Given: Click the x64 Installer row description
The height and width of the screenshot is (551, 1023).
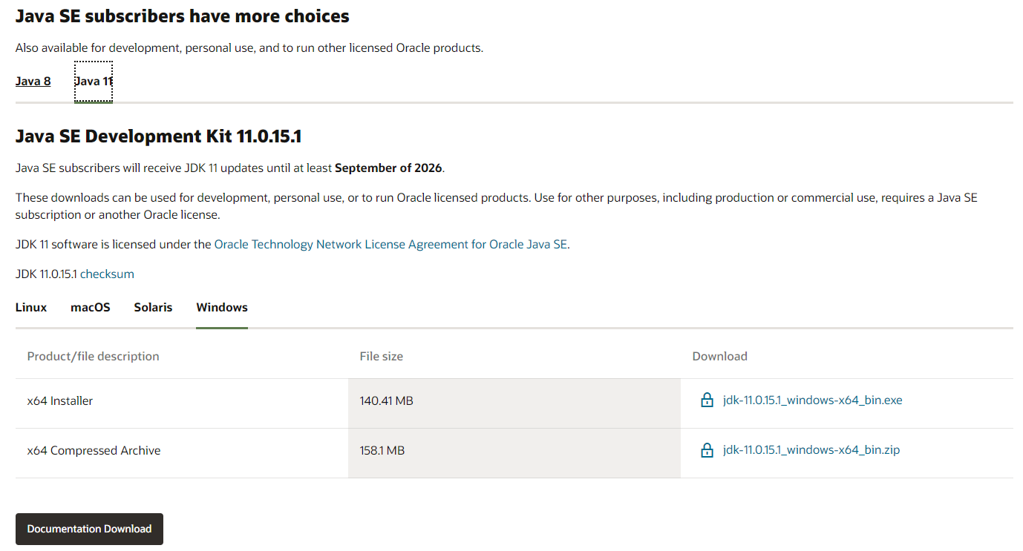Looking at the screenshot, I should [x=60, y=400].
